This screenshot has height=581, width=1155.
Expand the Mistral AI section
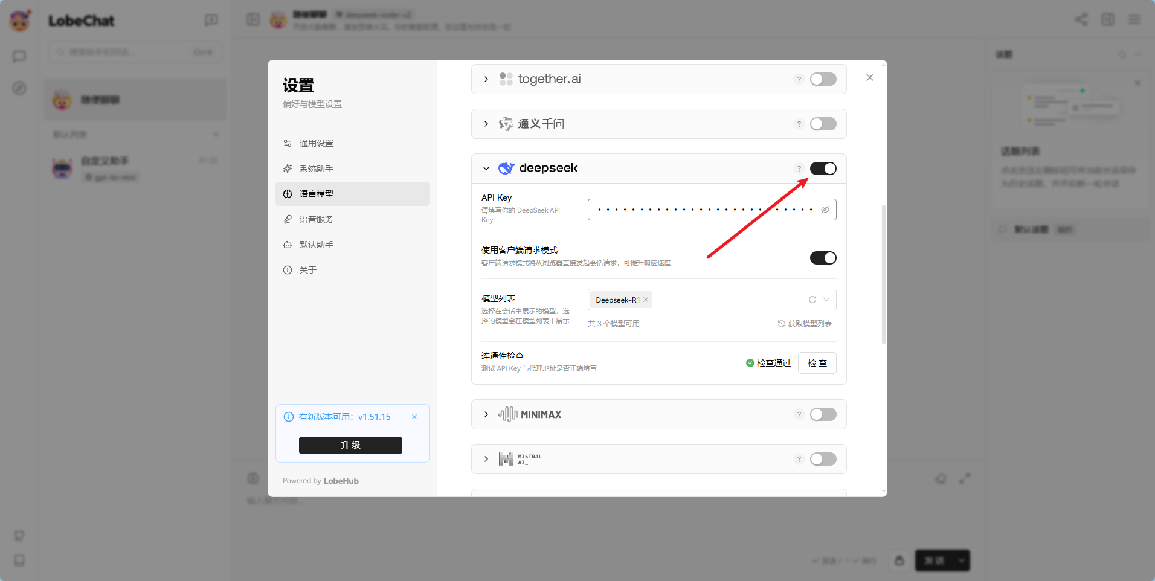(486, 459)
